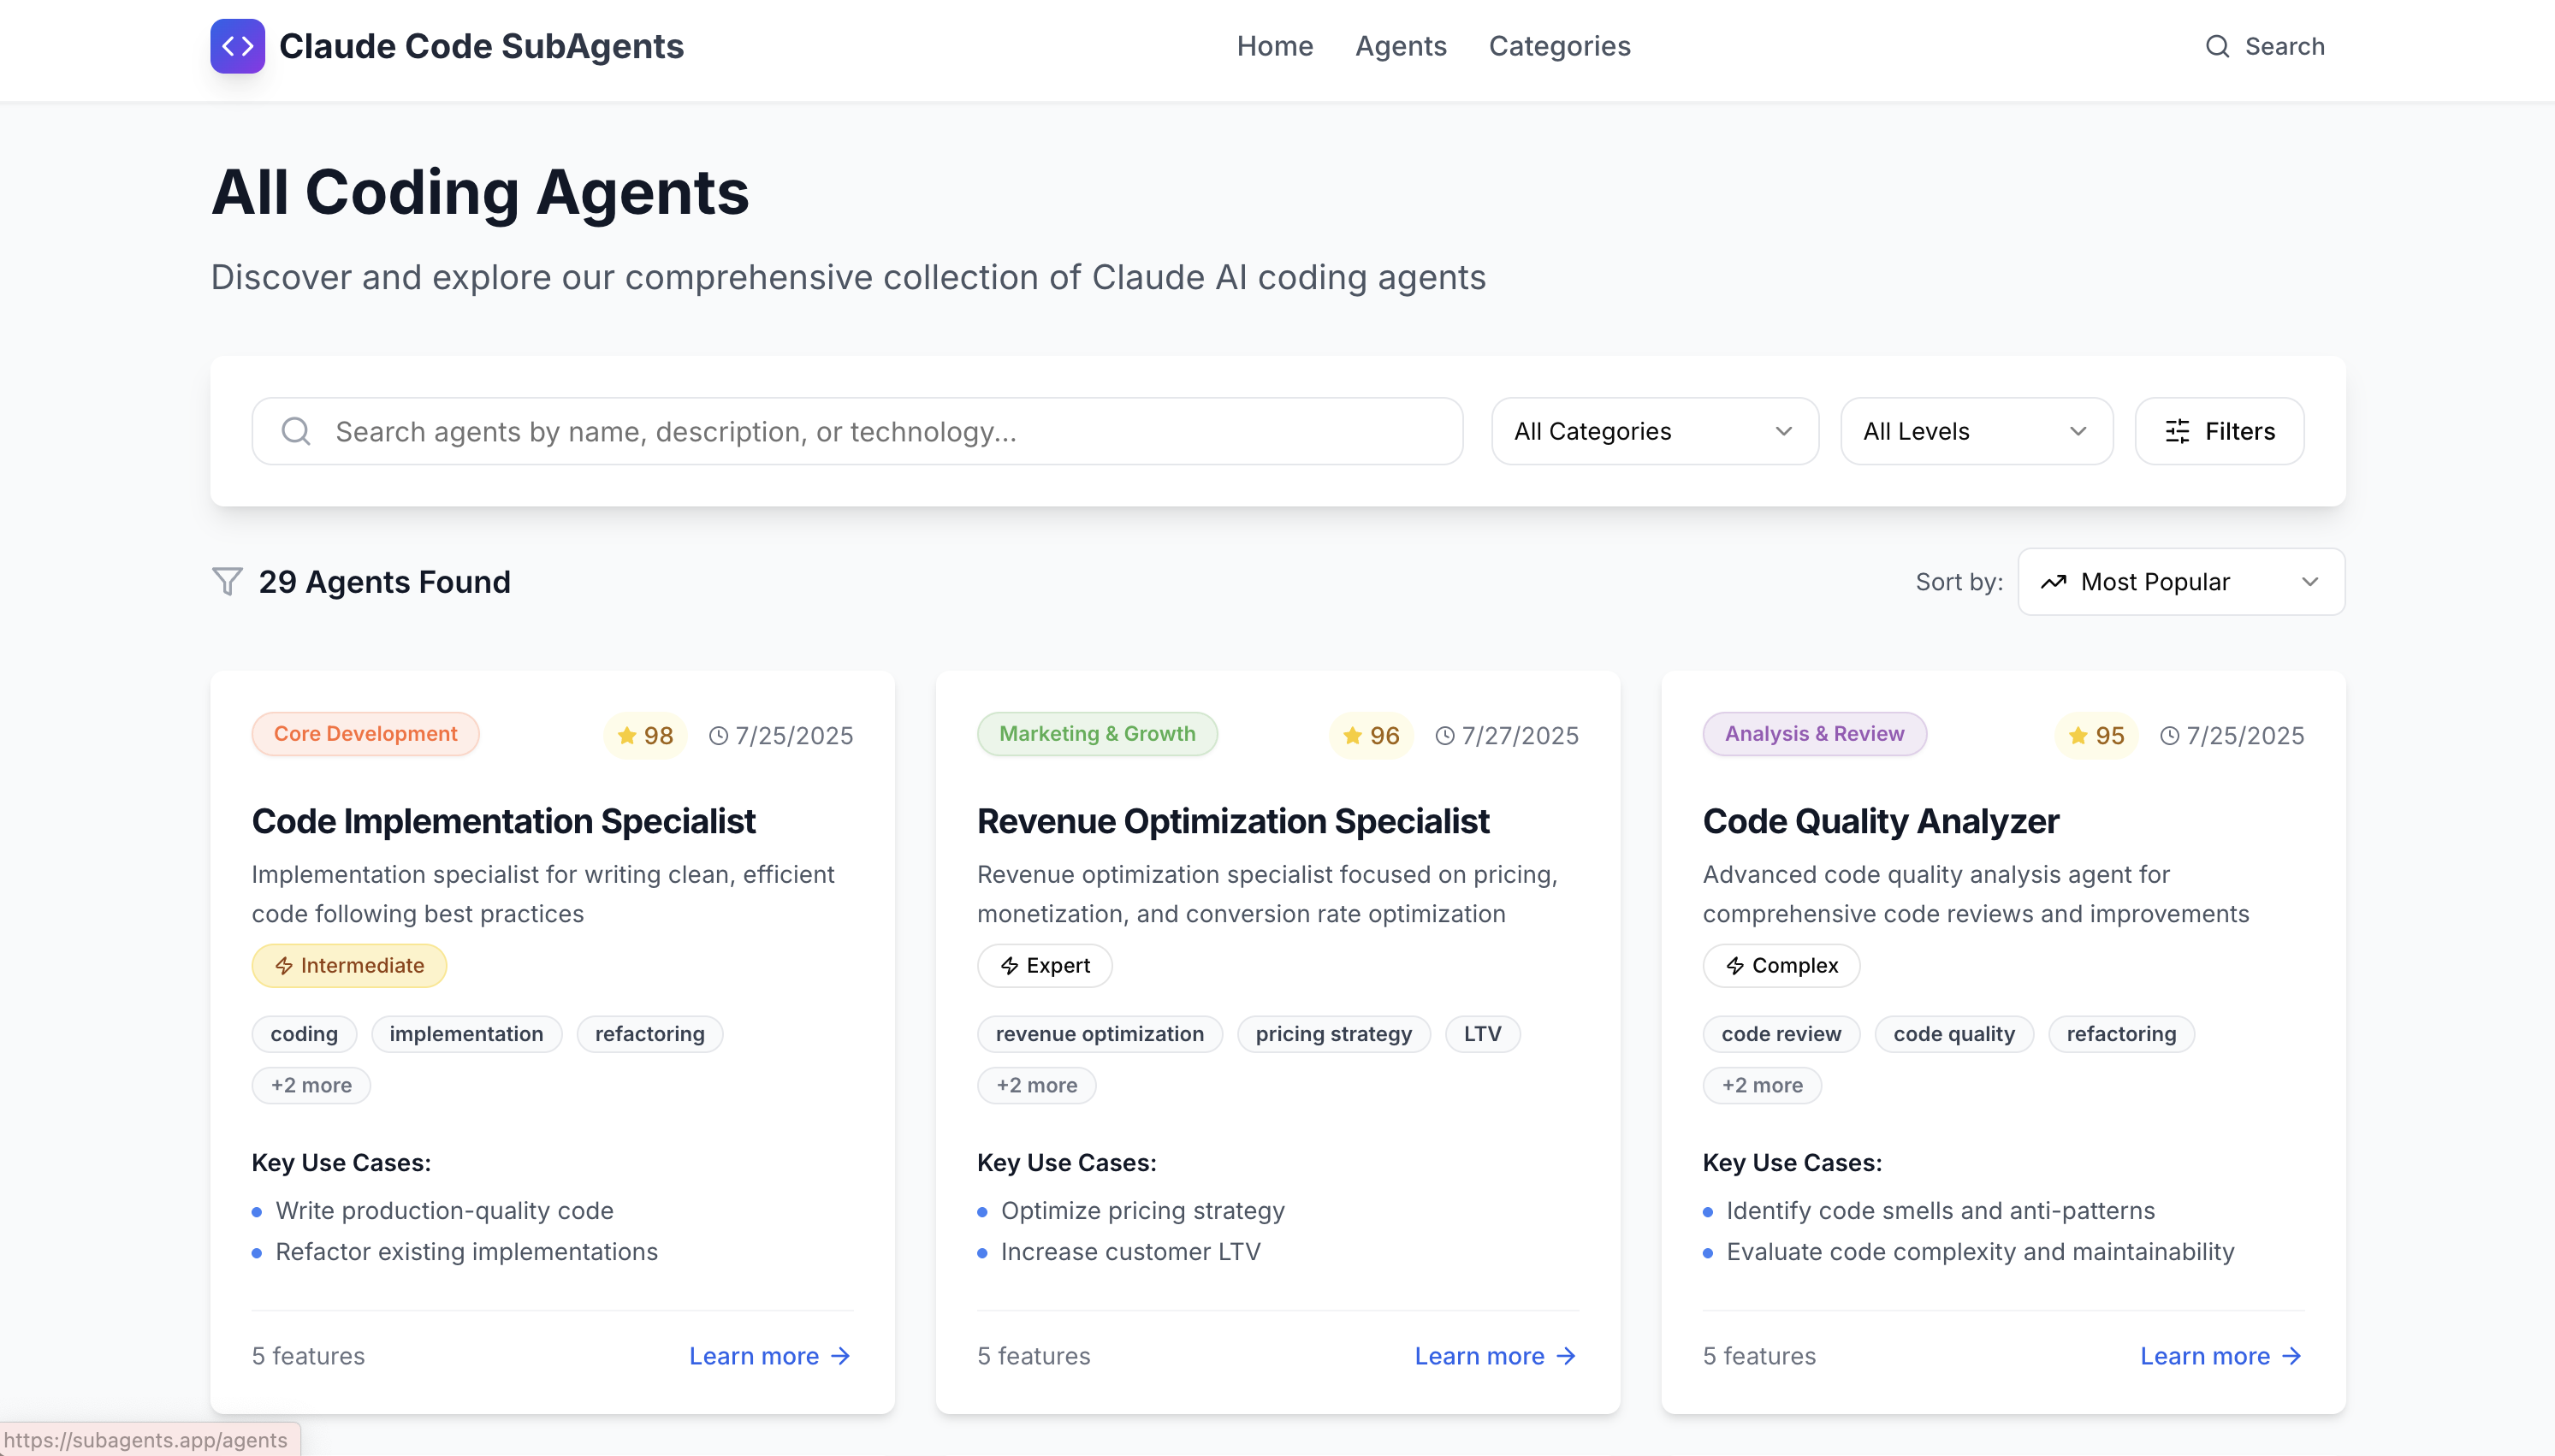Click the refactoring tag on Code Implementation card
Viewport: 2555px width, 1456px height.
[649, 1034]
